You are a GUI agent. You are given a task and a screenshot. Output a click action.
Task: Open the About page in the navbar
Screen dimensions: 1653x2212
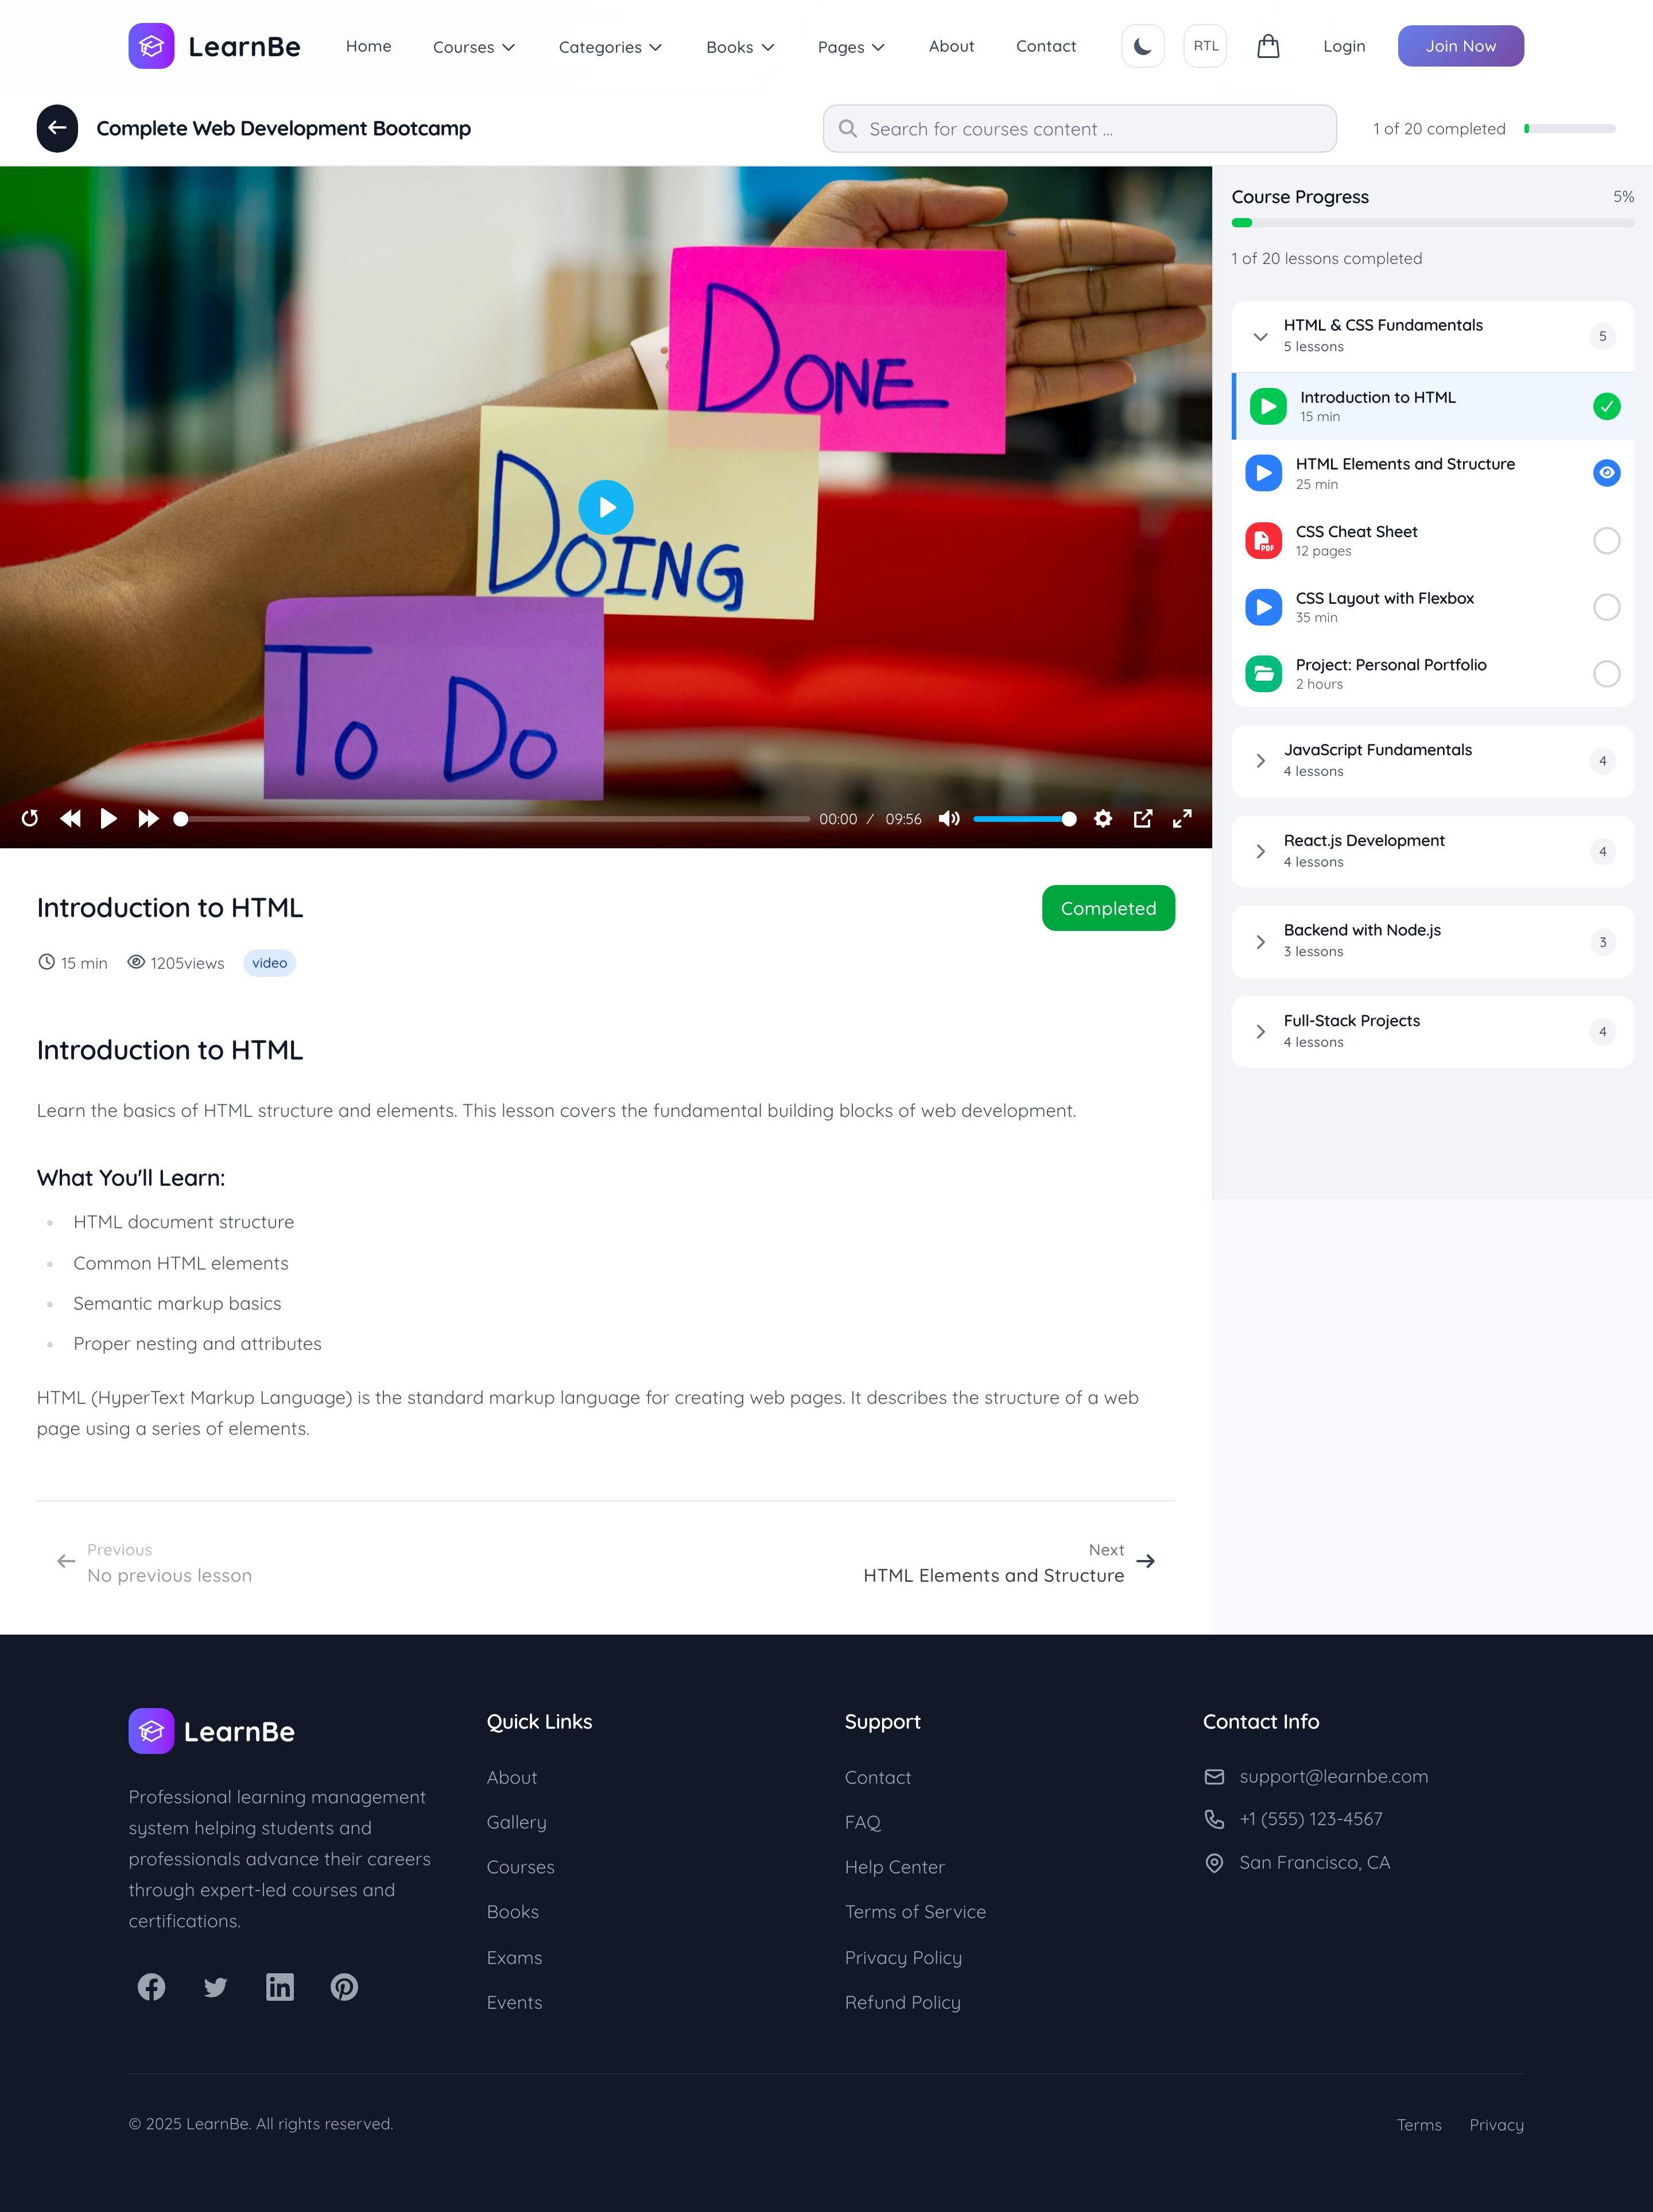click(x=951, y=46)
